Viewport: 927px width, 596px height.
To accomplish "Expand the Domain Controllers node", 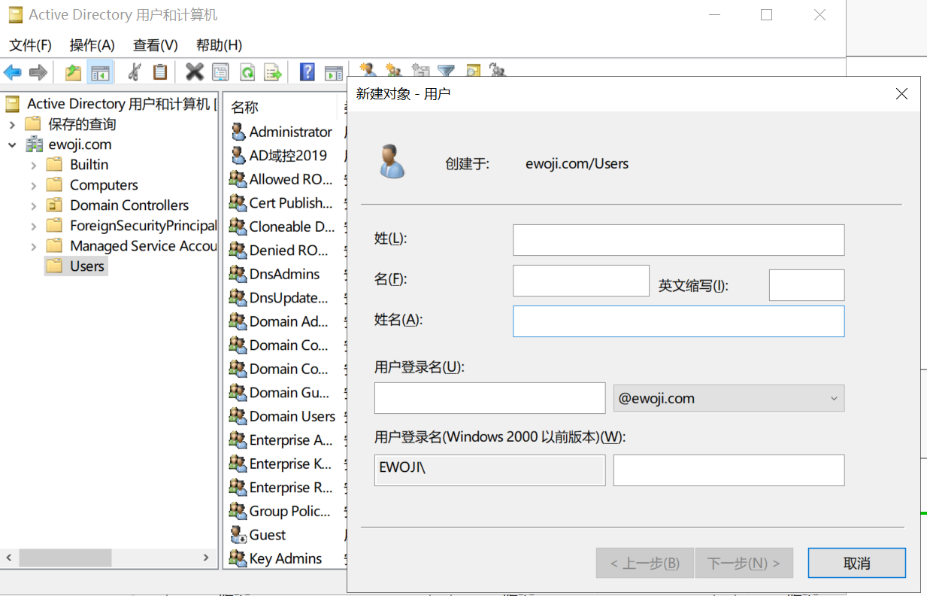I will (x=34, y=205).
